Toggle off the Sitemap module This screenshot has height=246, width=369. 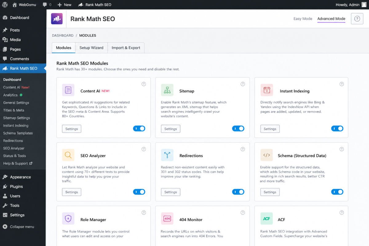coord(238,129)
